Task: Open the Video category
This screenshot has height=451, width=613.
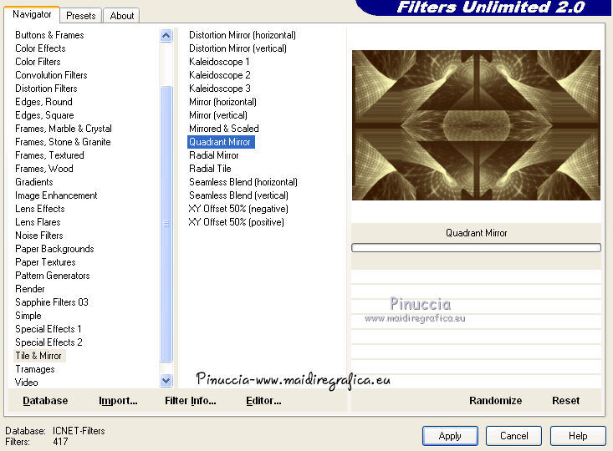Action: click(27, 383)
